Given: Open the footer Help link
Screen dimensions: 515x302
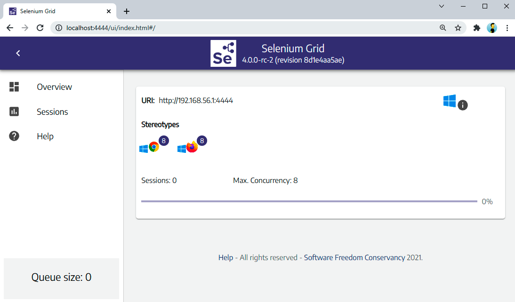Looking at the screenshot, I should (x=225, y=258).
